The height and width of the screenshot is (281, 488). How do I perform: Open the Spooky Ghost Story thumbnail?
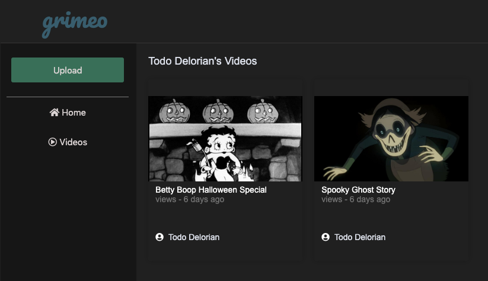pyautogui.click(x=391, y=139)
